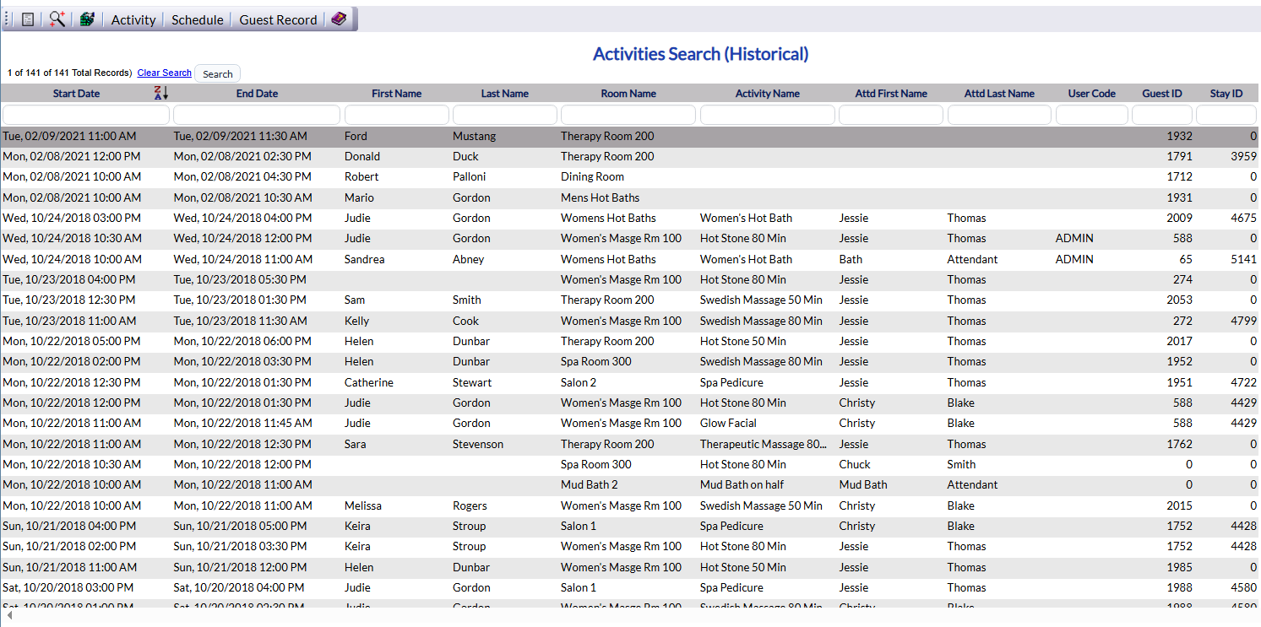Screen dimensions: 1261x627
Task: Click the Glow Facial activity cell
Action: tap(728, 423)
